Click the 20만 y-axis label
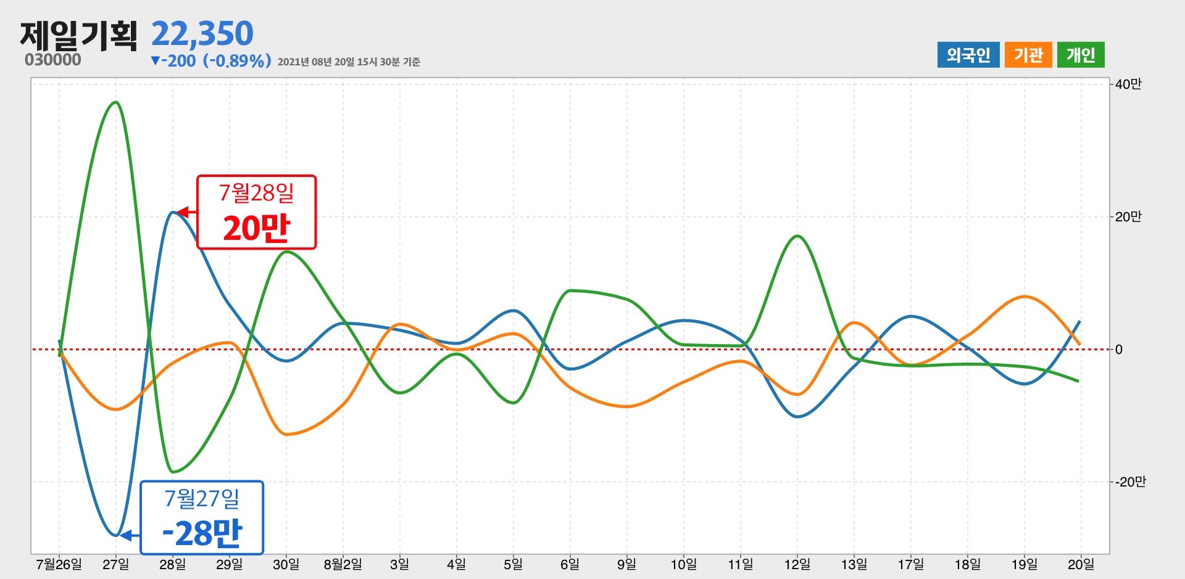The width and height of the screenshot is (1185, 579). pos(1128,216)
